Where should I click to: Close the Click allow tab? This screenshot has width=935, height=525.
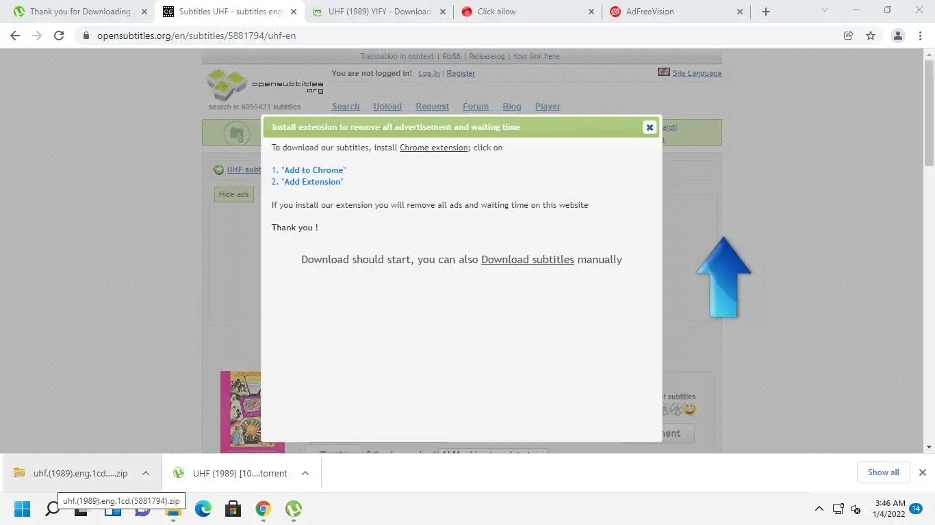pyautogui.click(x=591, y=12)
